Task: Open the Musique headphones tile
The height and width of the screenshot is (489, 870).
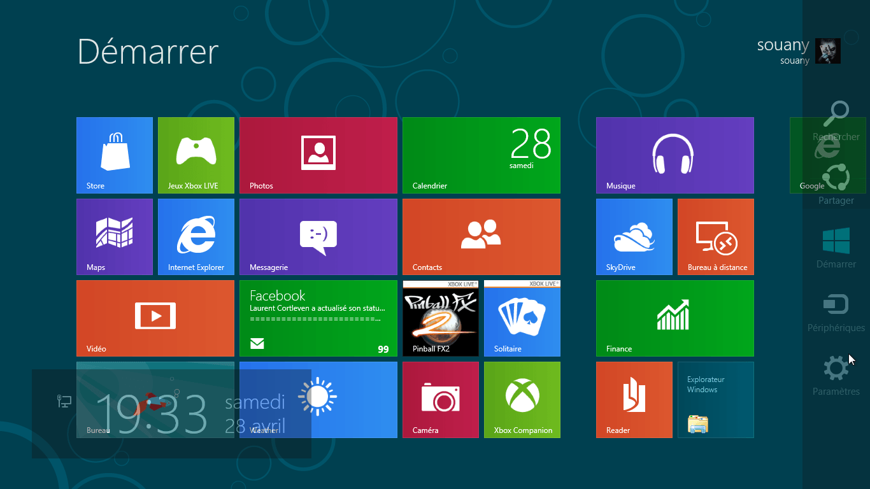Action: (675, 155)
